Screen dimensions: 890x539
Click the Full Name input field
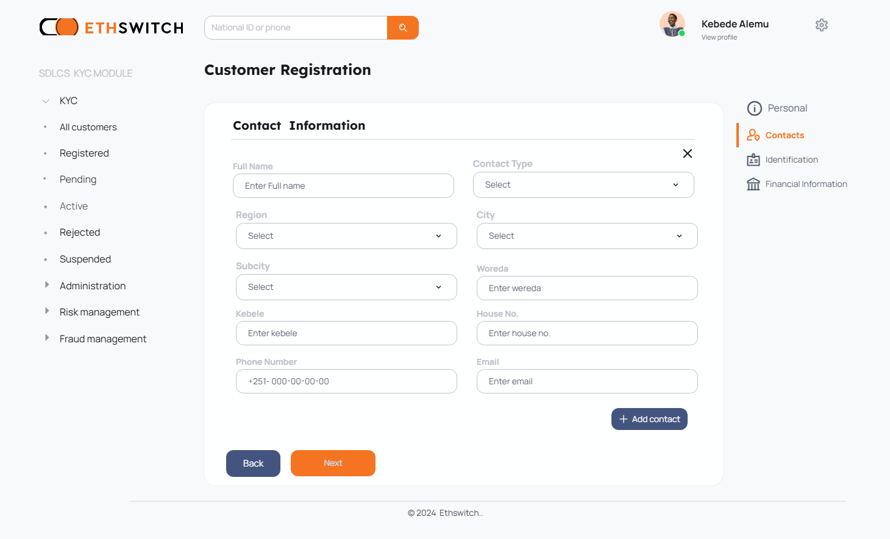pos(343,186)
